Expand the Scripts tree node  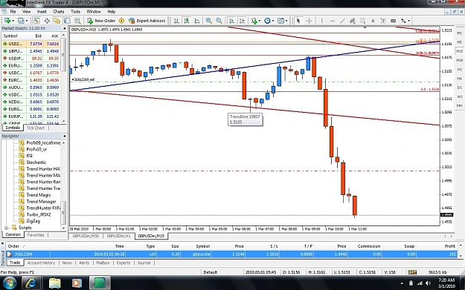[6, 228]
